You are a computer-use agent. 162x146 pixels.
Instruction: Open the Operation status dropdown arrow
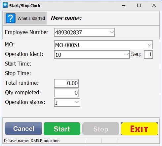(x=77, y=102)
